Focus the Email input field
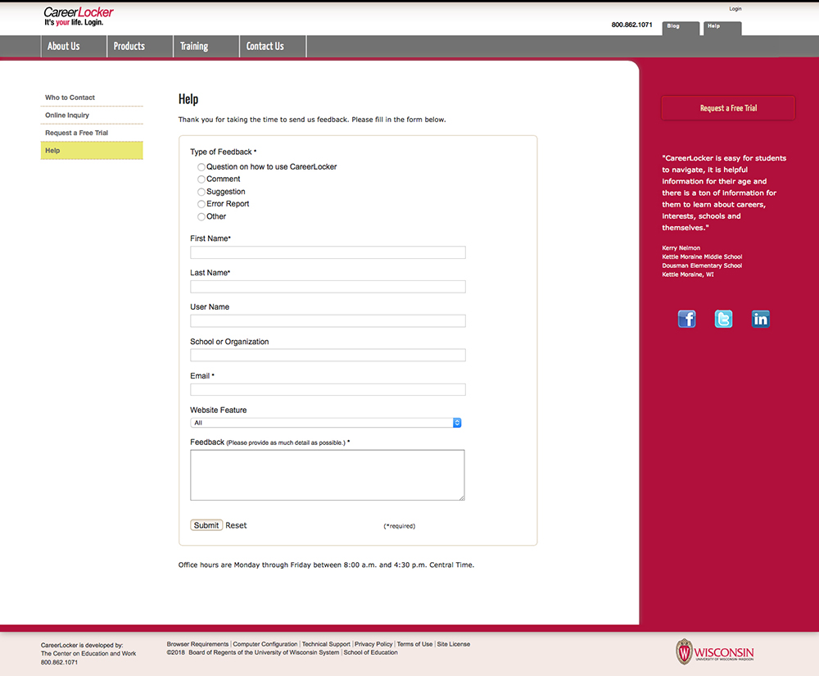Screen dimensions: 819x676 tap(328, 390)
